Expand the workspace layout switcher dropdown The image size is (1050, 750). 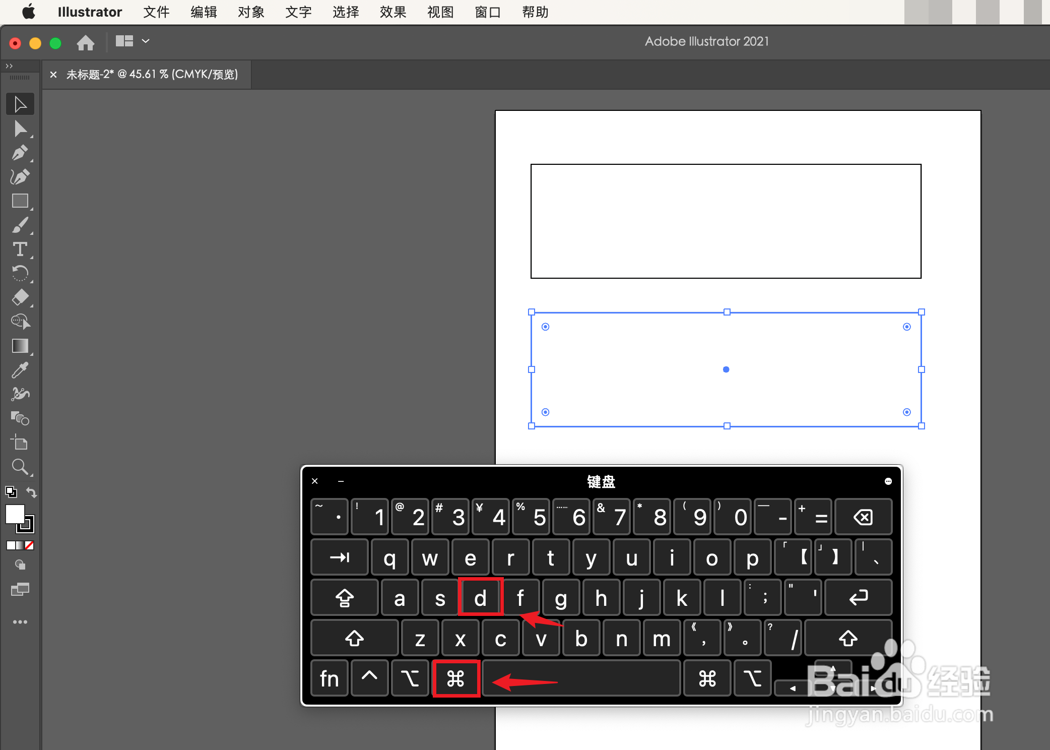point(146,41)
